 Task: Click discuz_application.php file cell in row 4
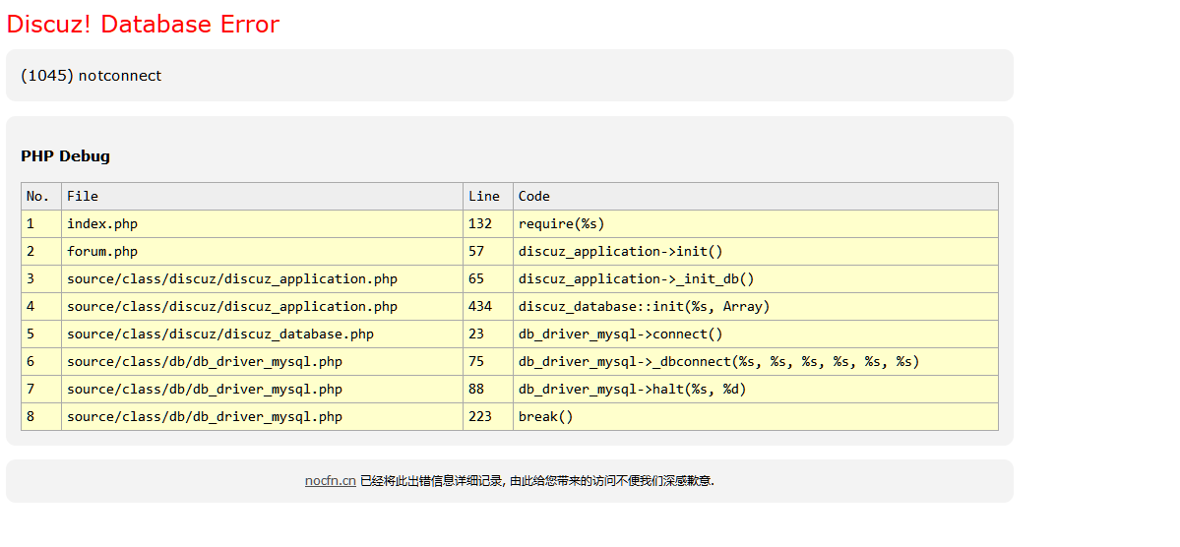click(x=262, y=307)
